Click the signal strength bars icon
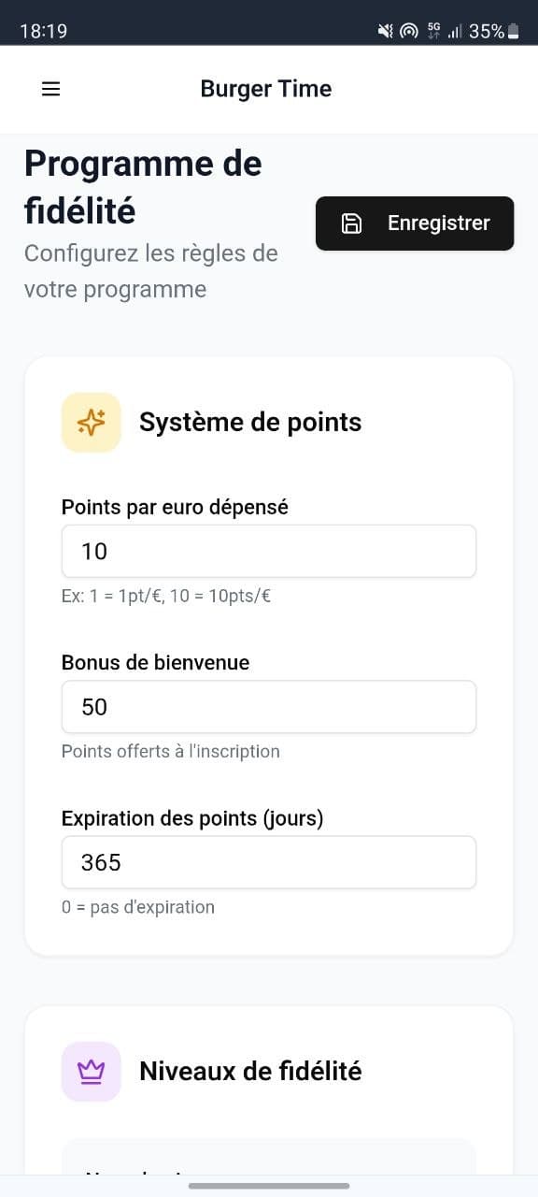This screenshot has height=1197, width=538. click(x=457, y=30)
